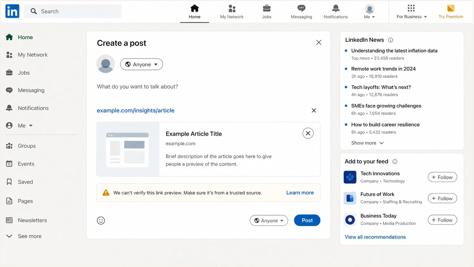474x267 pixels.
Task: Open the Anyone audience dropdown beside avatar
Action: coord(141,64)
